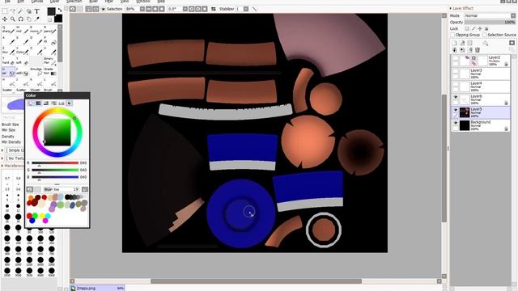518x291 pixels.
Task: Select the Layer2 Multiply layer
Action: [481, 61]
